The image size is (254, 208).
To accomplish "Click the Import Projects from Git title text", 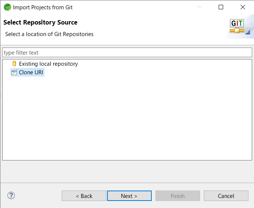I will tap(43, 7).
